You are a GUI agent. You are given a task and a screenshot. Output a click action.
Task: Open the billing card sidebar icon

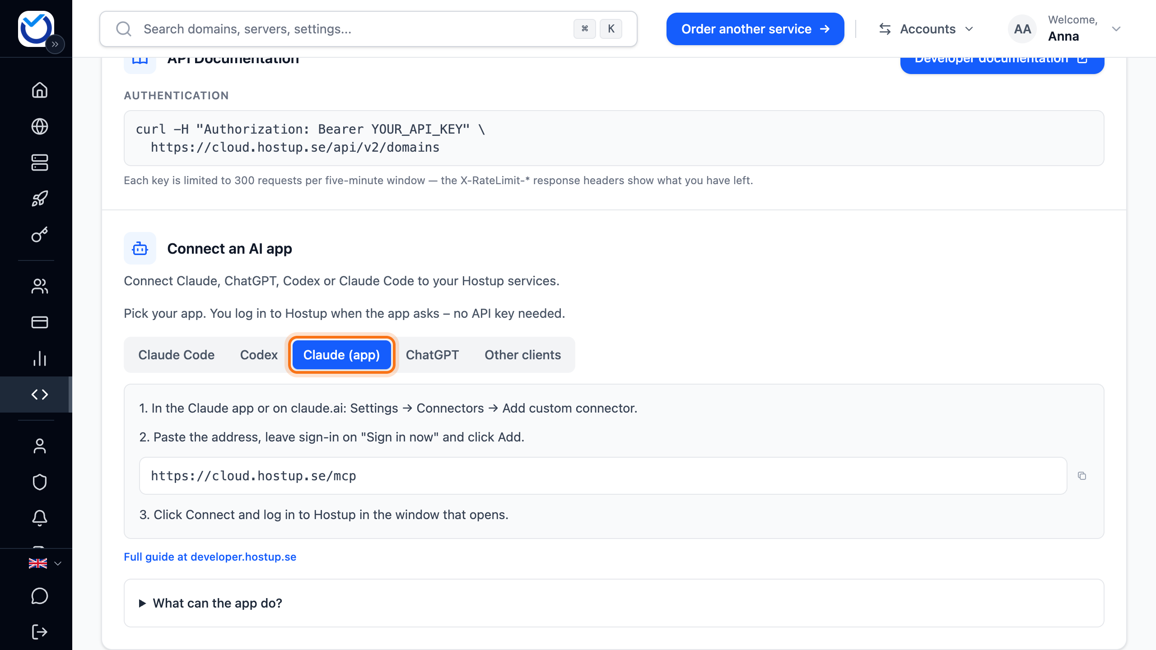point(40,322)
